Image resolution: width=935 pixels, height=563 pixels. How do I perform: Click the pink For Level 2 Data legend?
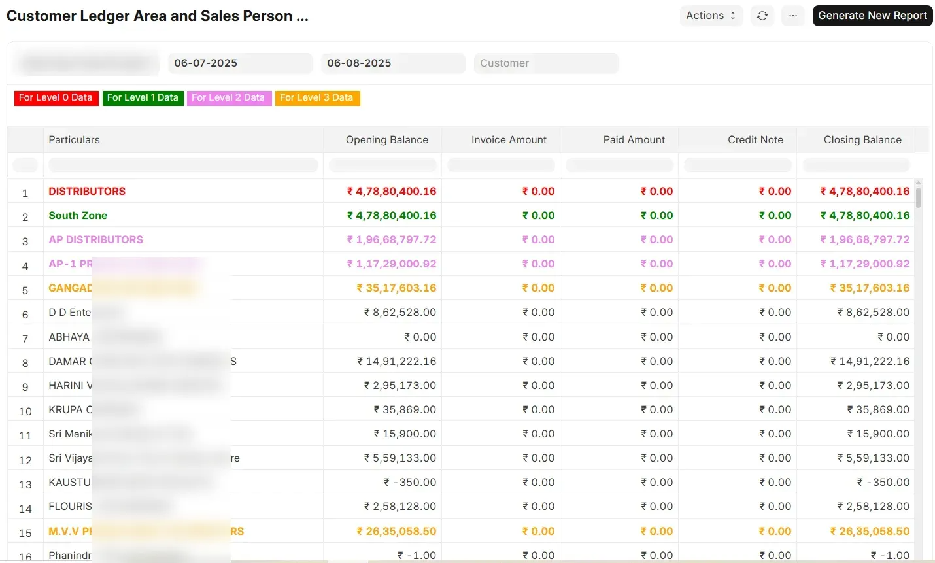(228, 97)
